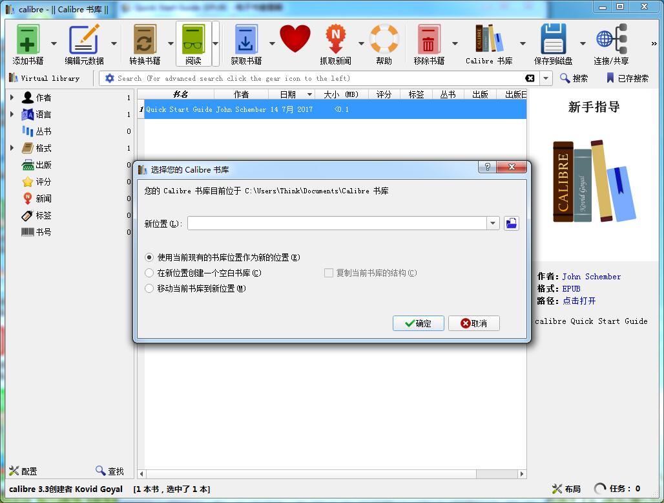Select Rating (评分) in tag browser
This screenshot has width=664, height=503.
(x=43, y=182)
